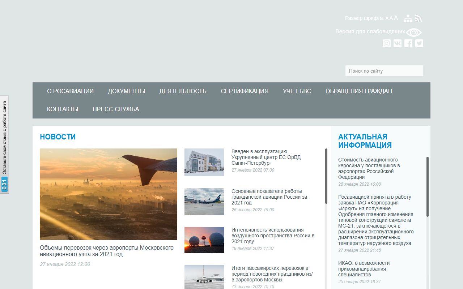
Task: Select the medium font size letter A
Action: click(x=391, y=18)
